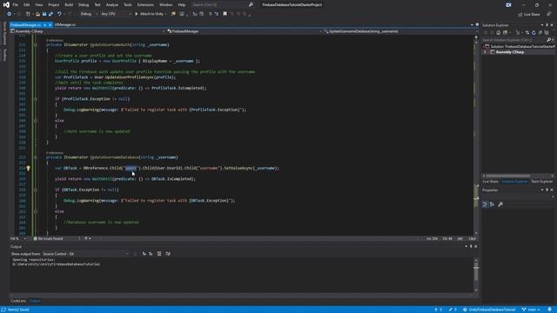Pin the FirebaseManager.cs tab
This screenshot has height=313, width=557.
tap(44, 25)
